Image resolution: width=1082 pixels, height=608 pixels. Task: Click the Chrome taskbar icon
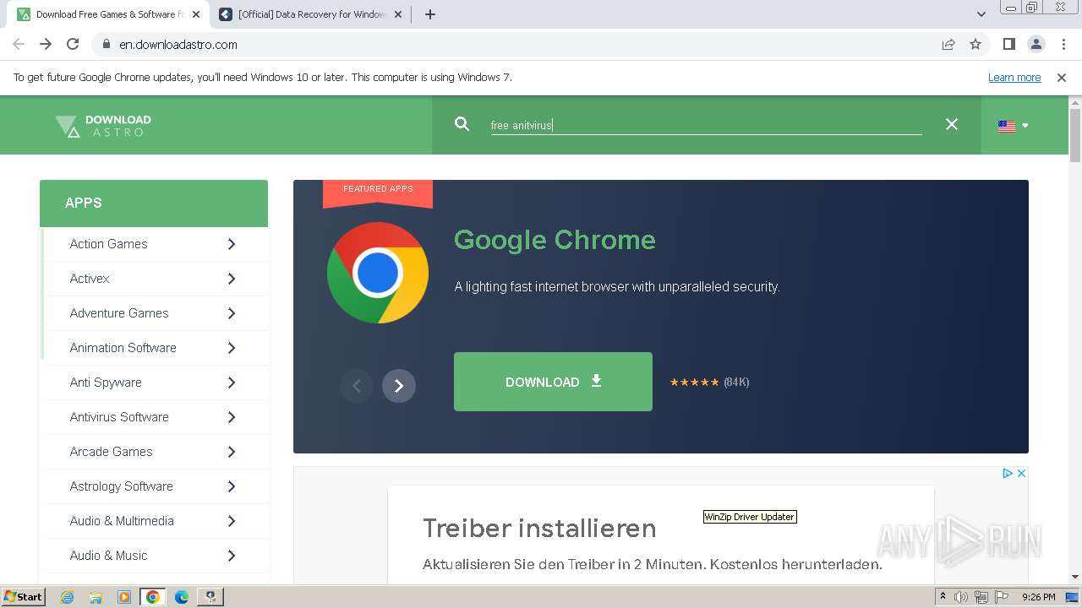[153, 597]
